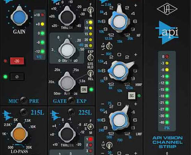Click the green -12 VU meter LED
The height and width of the screenshot is (155, 191).
click(42, 52)
